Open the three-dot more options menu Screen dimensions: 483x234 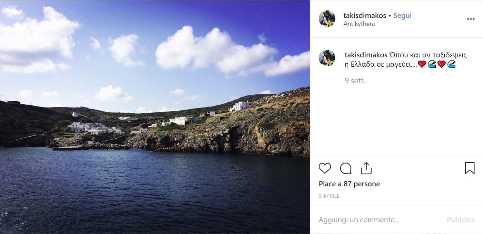(x=471, y=19)
